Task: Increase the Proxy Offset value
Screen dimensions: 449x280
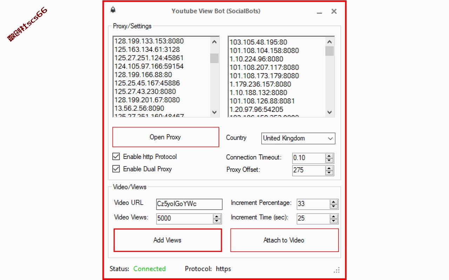Action: (x=329, y=168)
